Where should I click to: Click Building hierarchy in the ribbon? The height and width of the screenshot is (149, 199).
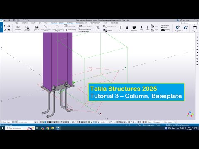click(x=110, y=26)
